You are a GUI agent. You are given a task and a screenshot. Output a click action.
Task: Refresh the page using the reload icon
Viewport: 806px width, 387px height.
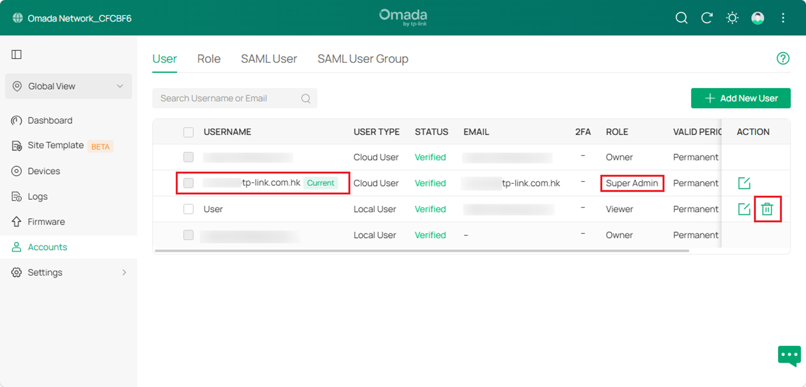pos(707,18)
